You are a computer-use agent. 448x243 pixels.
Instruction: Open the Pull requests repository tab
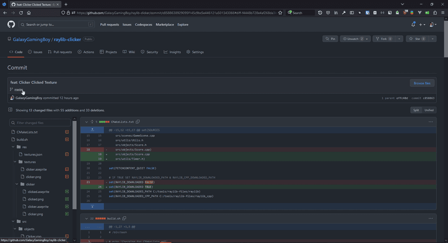pyautogui.click(x=60, y=52)
